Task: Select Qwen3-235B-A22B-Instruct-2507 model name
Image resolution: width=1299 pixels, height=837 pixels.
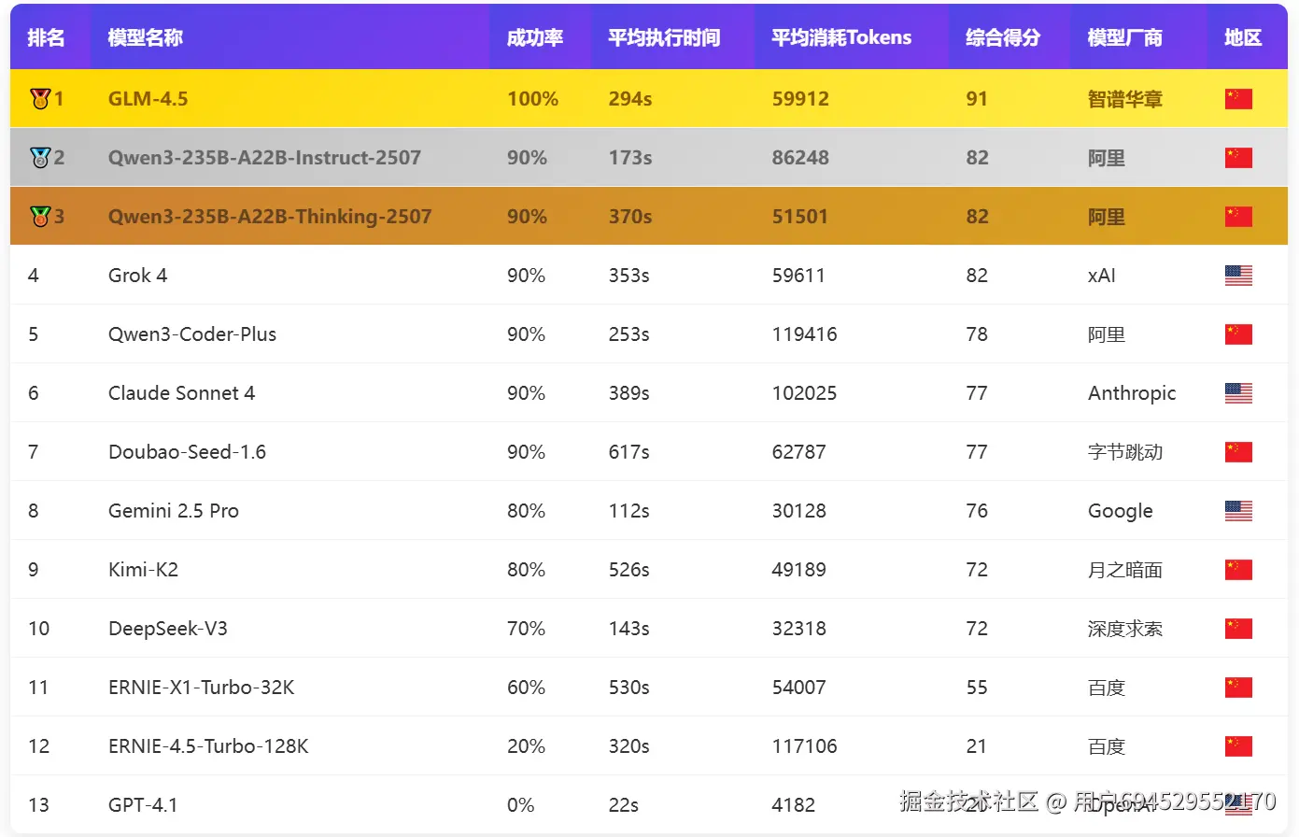Action: (x=264, y=158)
